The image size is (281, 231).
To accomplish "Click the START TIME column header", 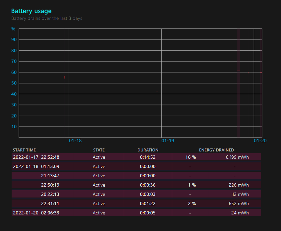I will coord(24,150).
